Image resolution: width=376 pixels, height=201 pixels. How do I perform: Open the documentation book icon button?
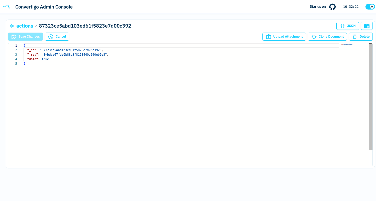[366, 26]
